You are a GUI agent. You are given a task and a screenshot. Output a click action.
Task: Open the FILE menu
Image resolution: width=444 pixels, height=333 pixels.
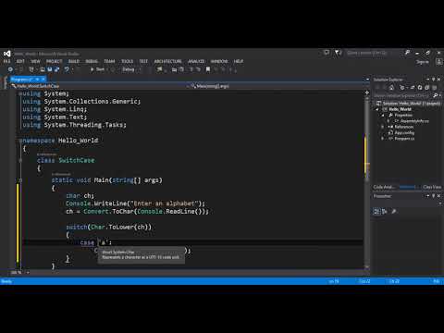click(x=6, y=61)
